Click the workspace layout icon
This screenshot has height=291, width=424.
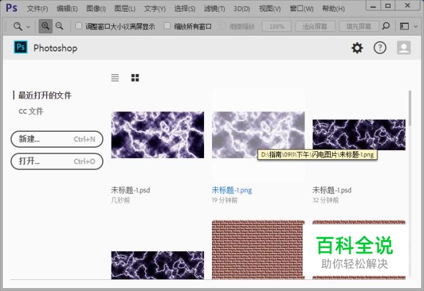[404, 26]
